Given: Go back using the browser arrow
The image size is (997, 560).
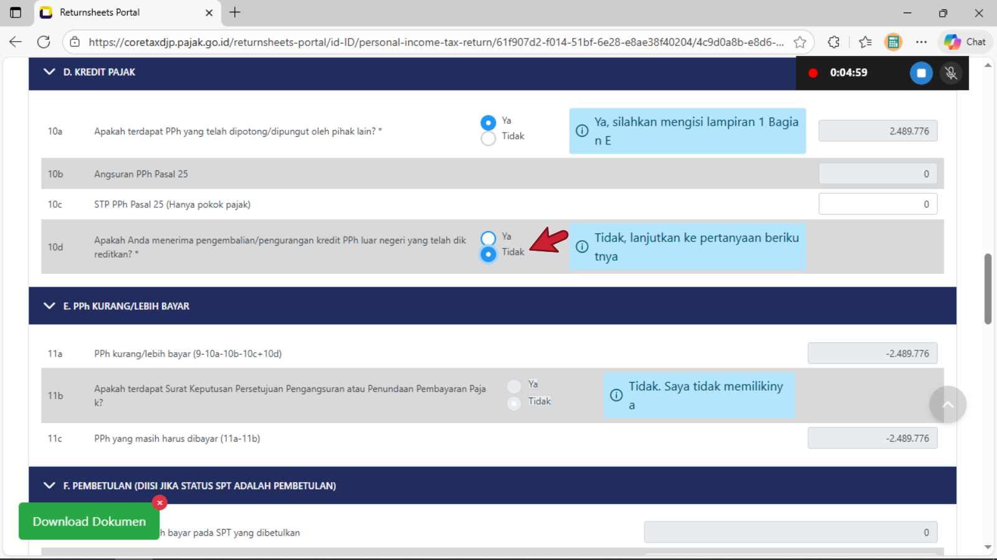Looking at the screenshot, I should click(16, 42).
